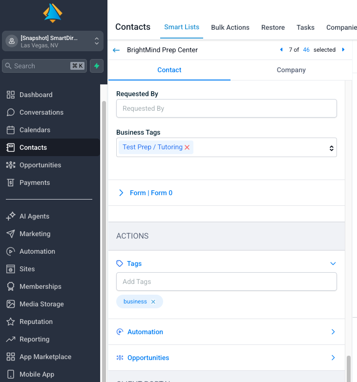Open the Reputation star icon
357x382 pixels.
[10, 322]
